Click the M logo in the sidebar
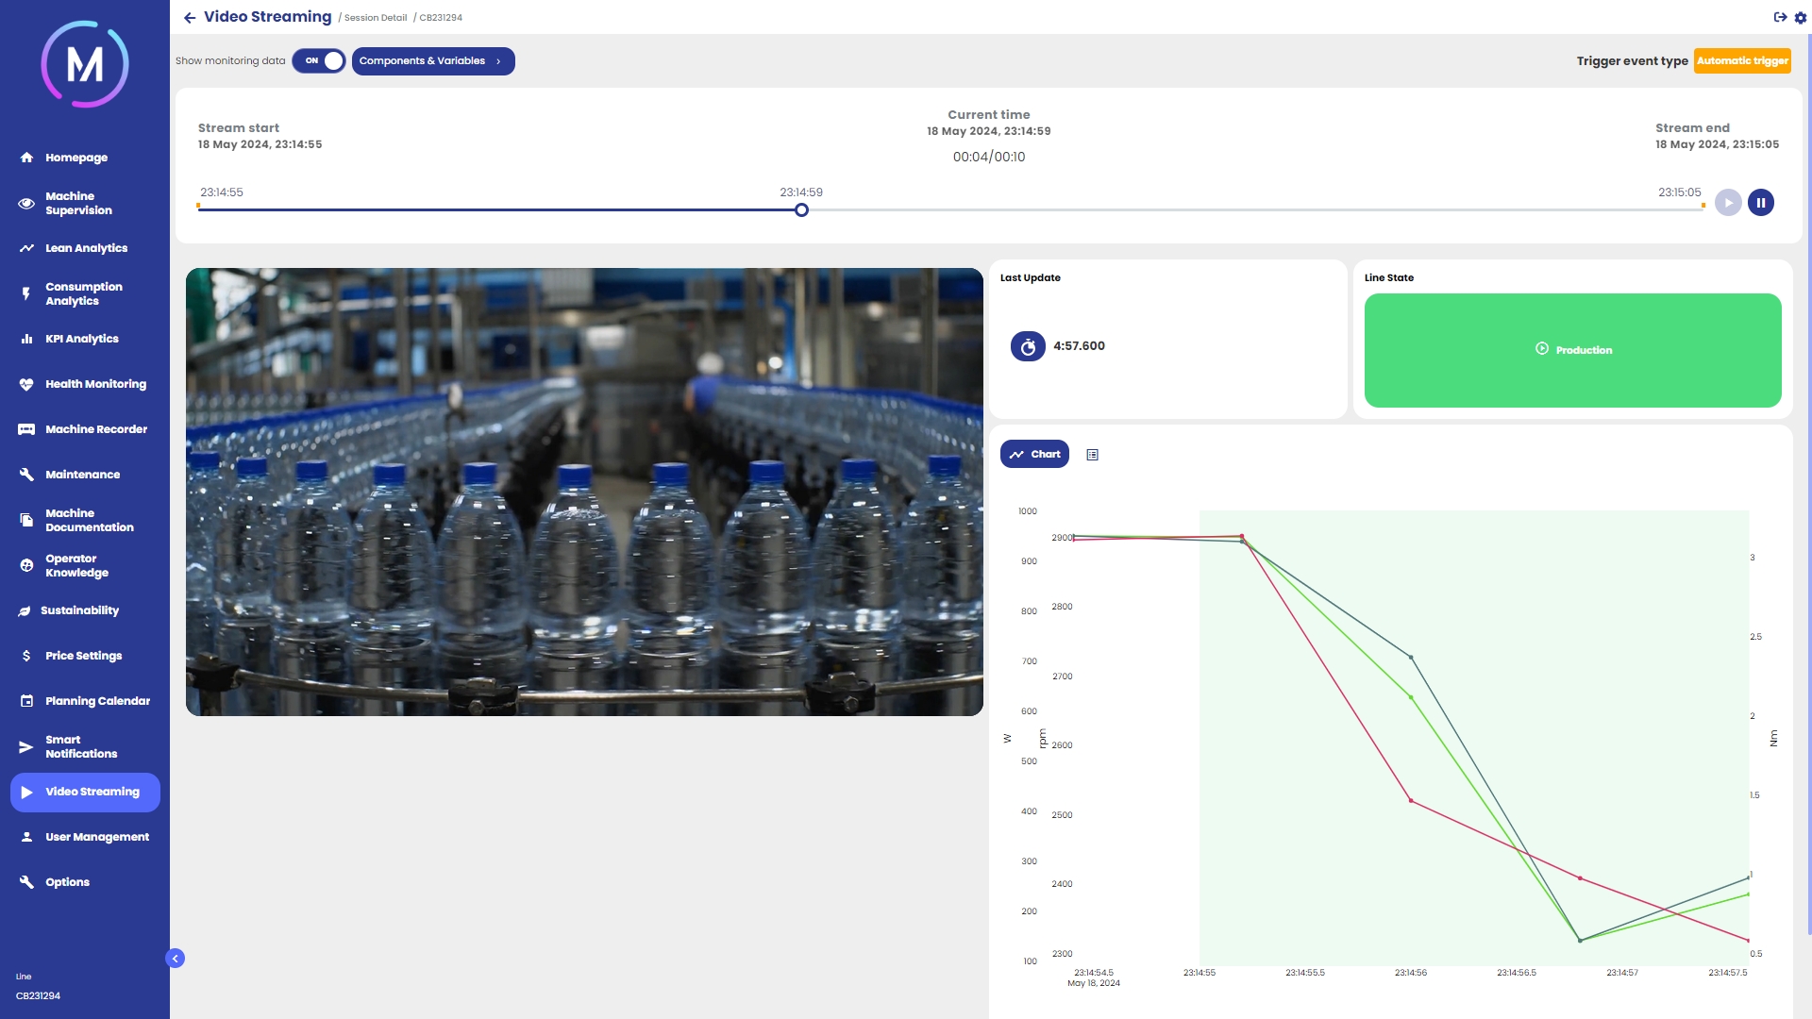Image resolution: width=1812 pixels, height=1019 pixels. (85, 64)
